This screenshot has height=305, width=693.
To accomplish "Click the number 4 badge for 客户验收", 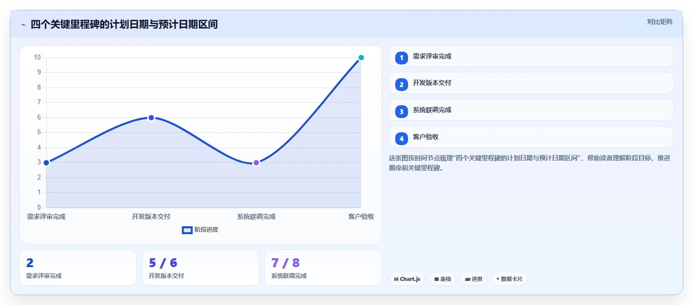I will point(402,139).
